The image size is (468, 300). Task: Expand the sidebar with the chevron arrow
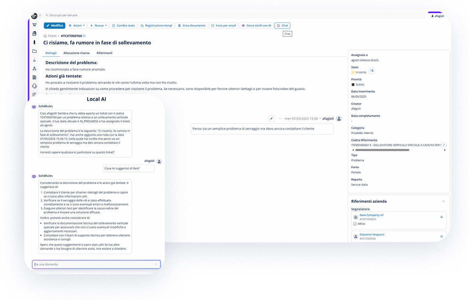click(x=40, y=15)
